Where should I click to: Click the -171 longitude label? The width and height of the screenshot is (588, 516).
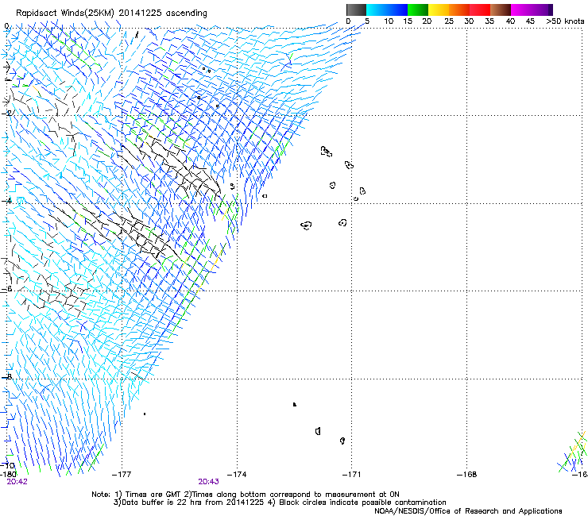coord(351,475)
